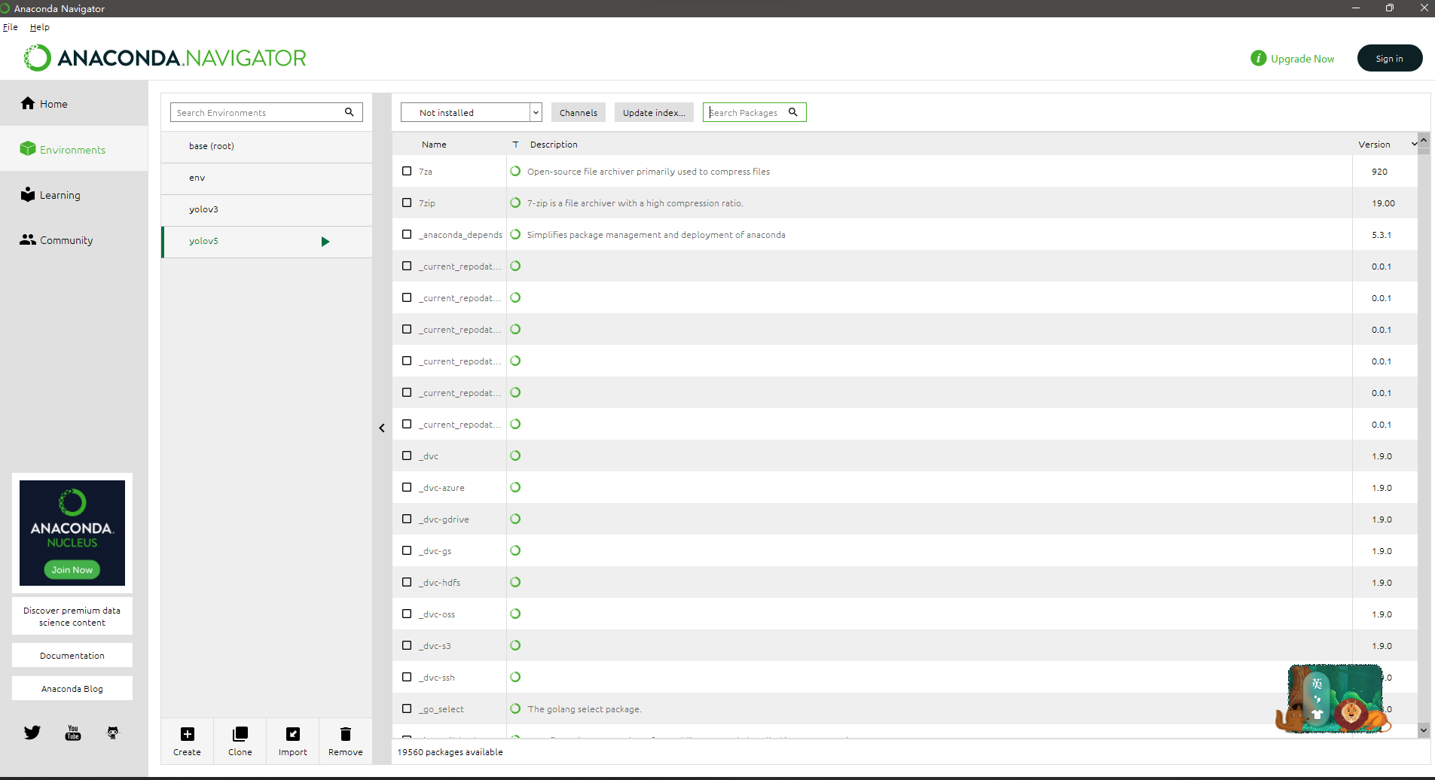Screen dimensions: 1435x780
Task: Check the _dvc-gdrive package checkbox
Action: pyautogui.click(x=407, y=519)
